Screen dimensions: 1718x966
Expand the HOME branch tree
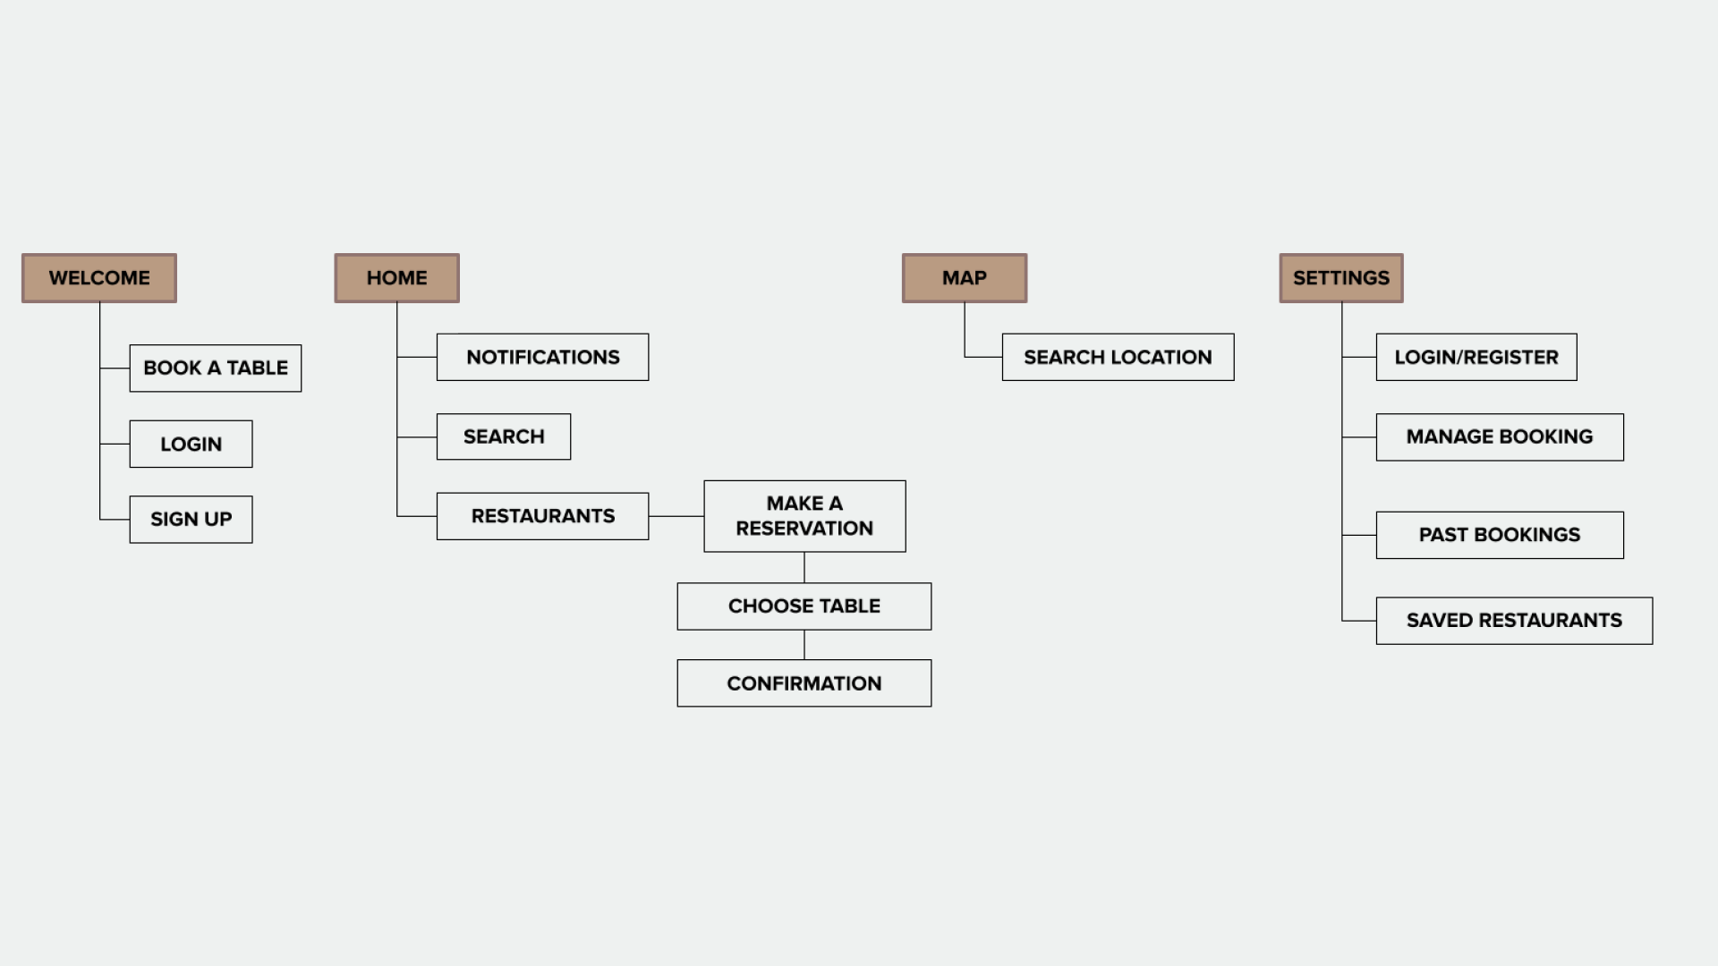395,277
